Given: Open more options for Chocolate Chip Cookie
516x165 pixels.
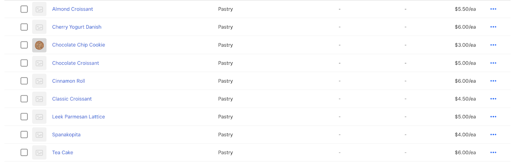Looking at the screenshot, I should click(x=493, y=45).
